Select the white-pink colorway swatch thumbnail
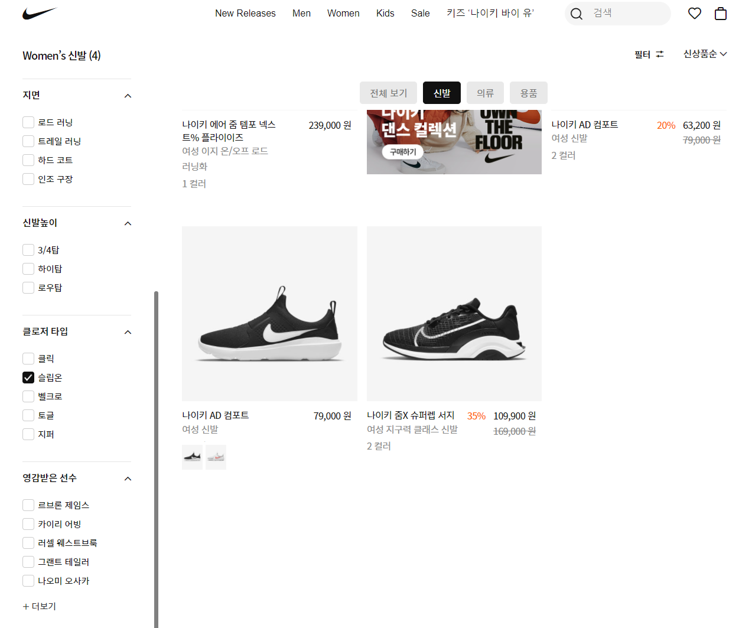This screenshot has width=752, height=628. click(x=216, y=457)
